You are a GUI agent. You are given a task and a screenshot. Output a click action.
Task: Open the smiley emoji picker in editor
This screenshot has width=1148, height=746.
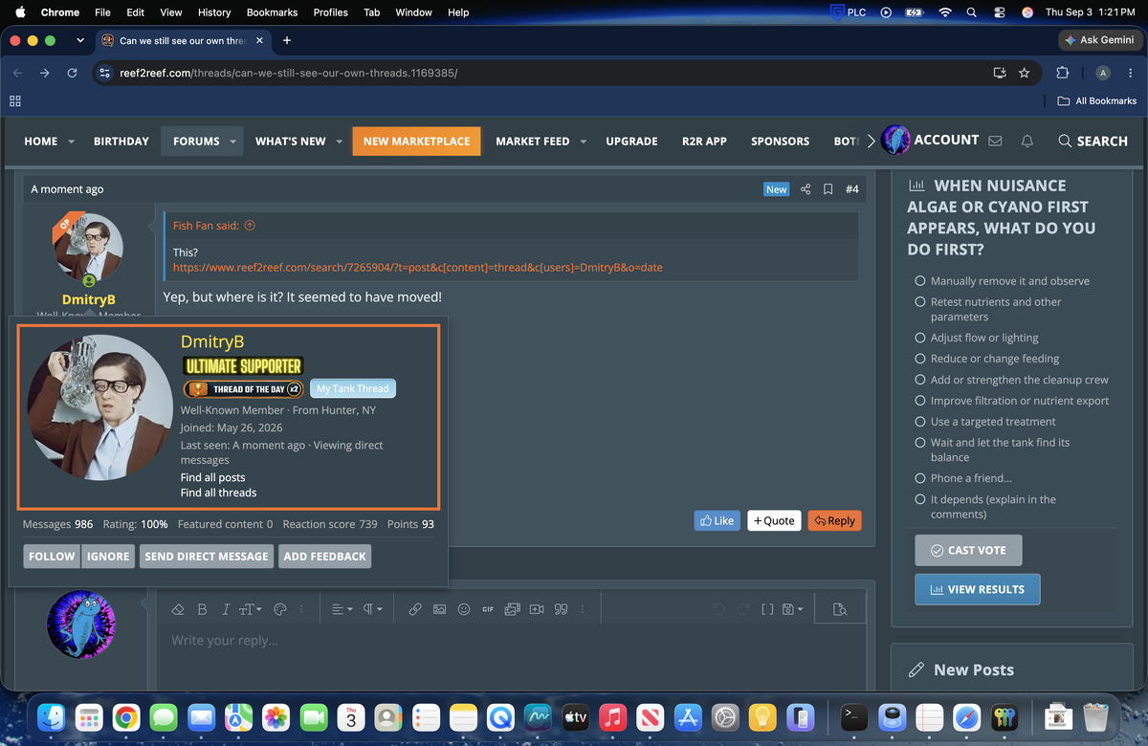tap(464, 609)
